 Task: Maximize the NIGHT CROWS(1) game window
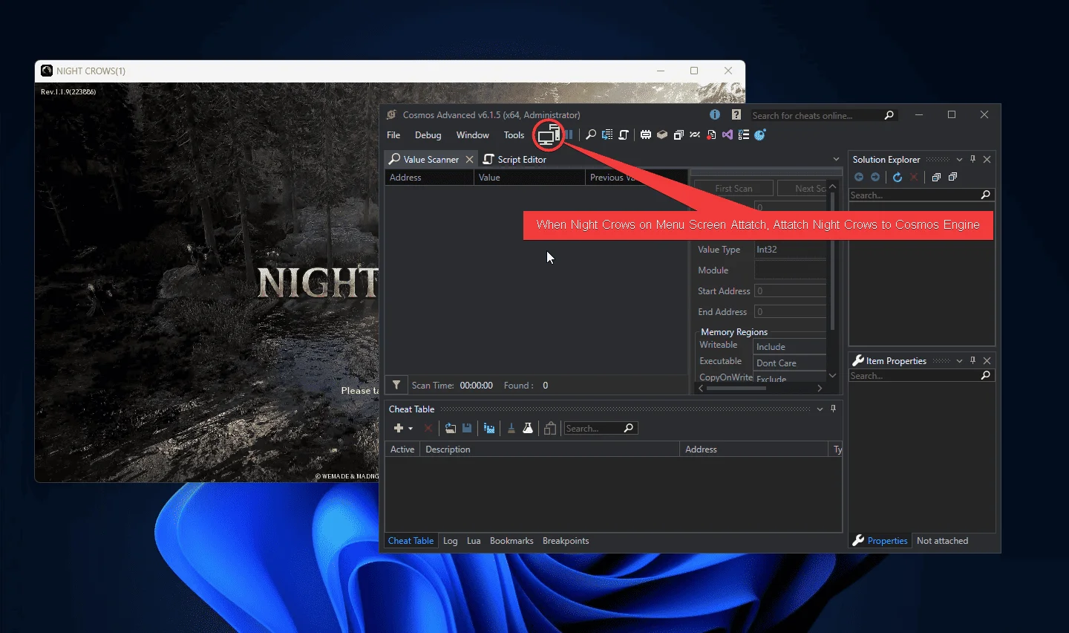coord(694,71)
